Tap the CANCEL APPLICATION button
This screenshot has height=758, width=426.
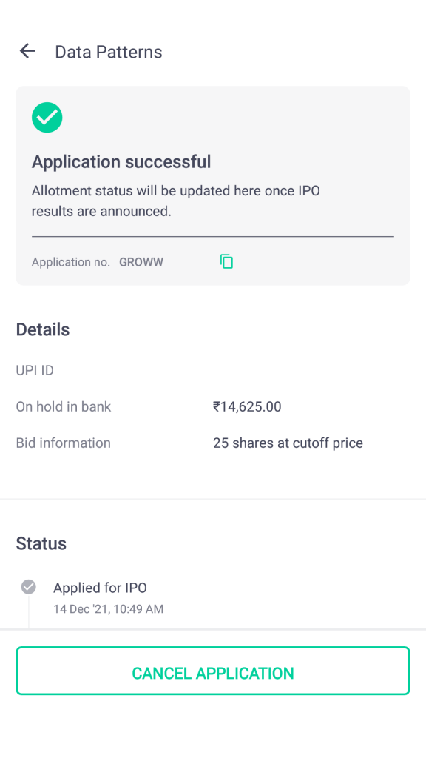213,672
